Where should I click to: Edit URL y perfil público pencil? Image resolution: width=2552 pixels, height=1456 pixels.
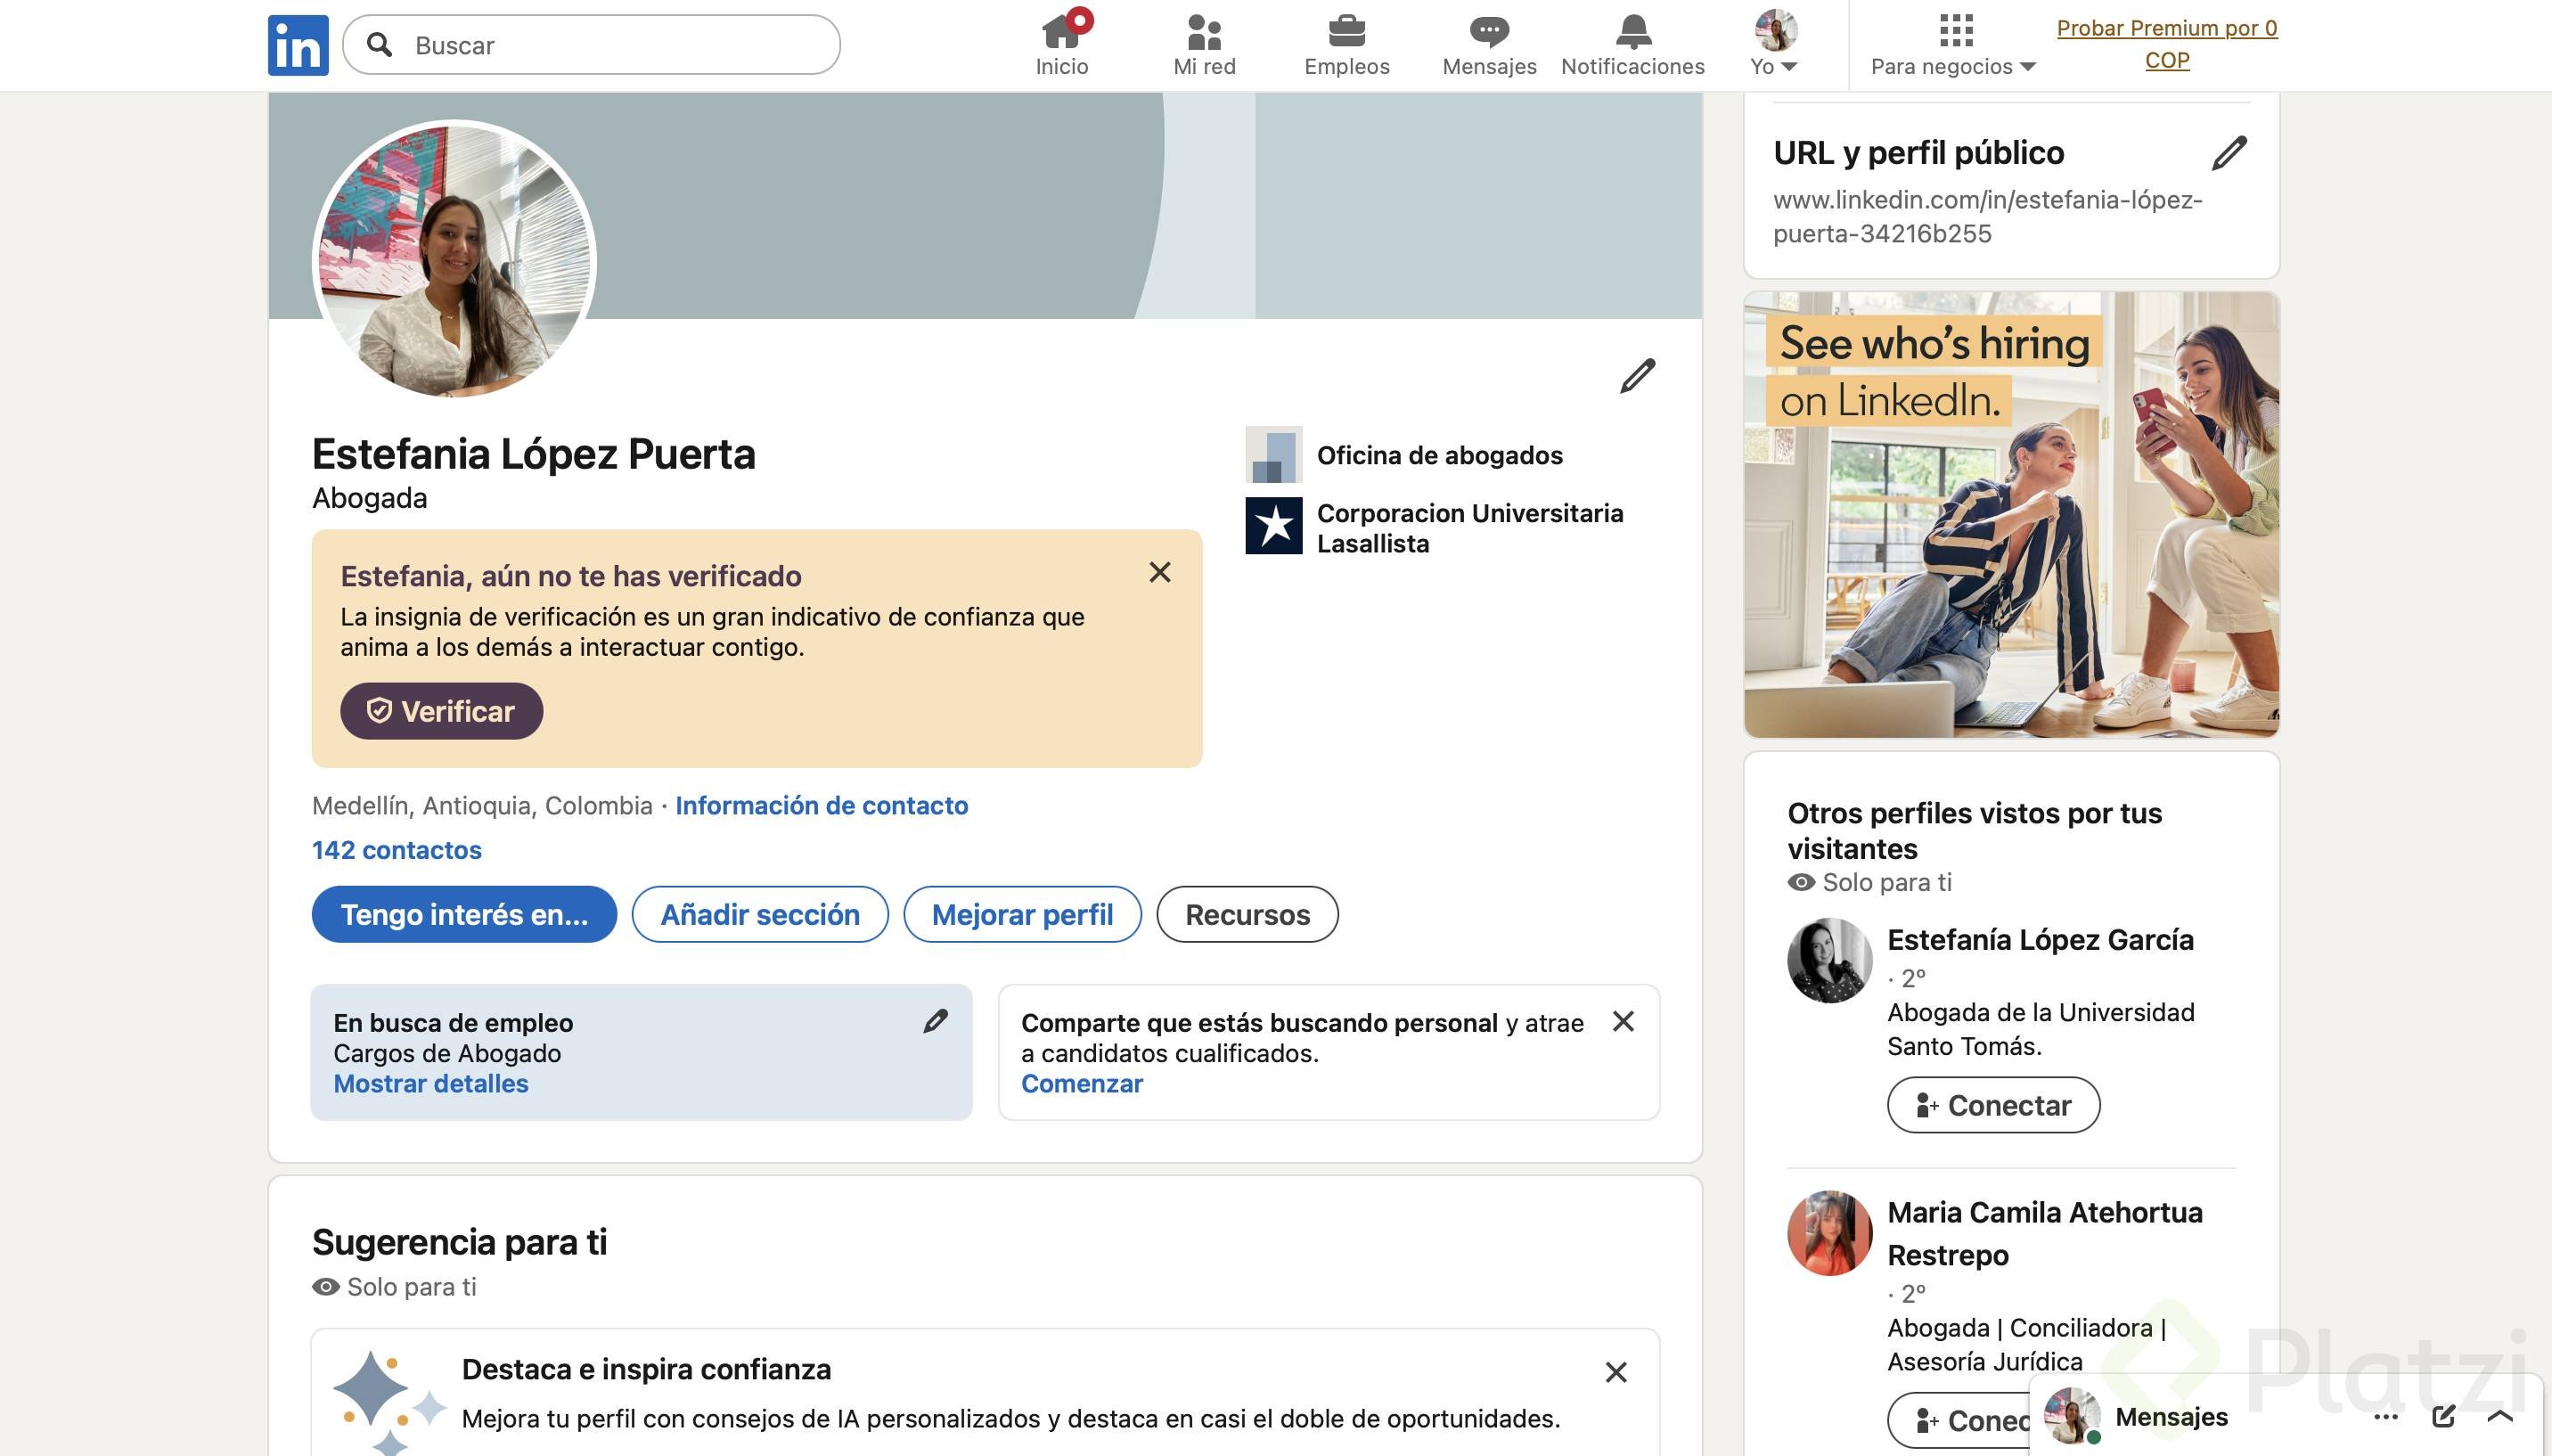tap(2229, 153)
